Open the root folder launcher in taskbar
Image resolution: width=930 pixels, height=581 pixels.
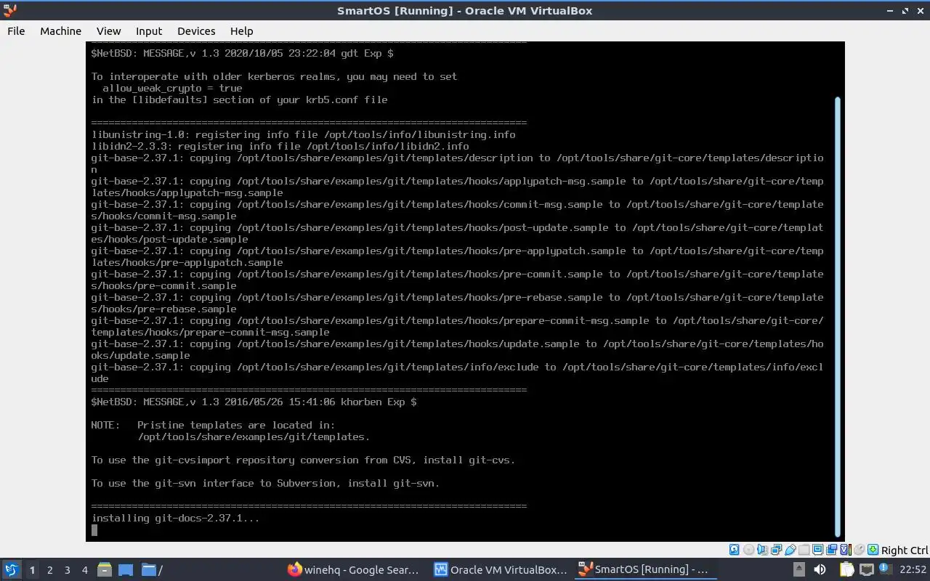click(x=152, y=570)
